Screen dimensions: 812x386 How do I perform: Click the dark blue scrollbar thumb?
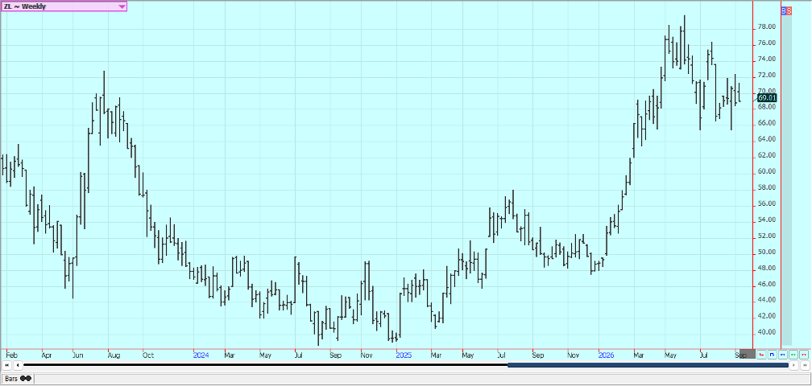click(x=648, y=365)
